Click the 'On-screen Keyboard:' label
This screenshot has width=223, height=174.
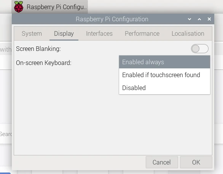(44, 63)
